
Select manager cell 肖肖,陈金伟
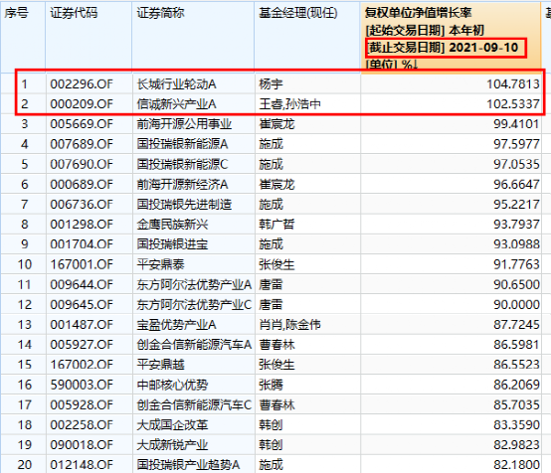(x=289, y=325)
